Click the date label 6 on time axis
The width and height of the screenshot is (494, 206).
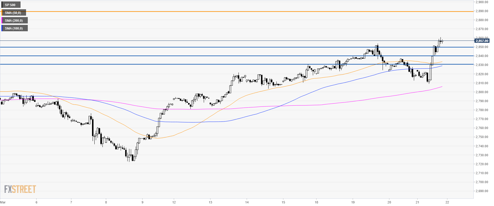pyautogui.click(x=36, y=202)
